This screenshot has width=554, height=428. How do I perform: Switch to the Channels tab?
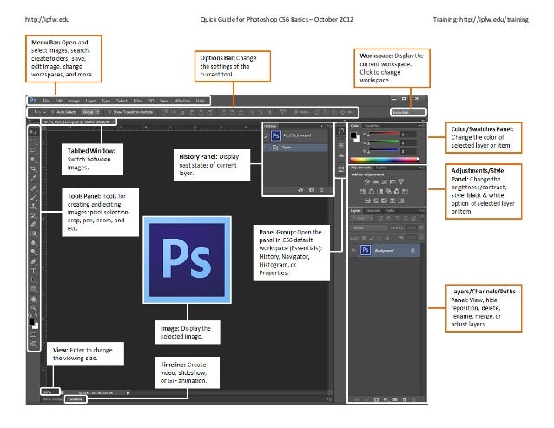373,210
